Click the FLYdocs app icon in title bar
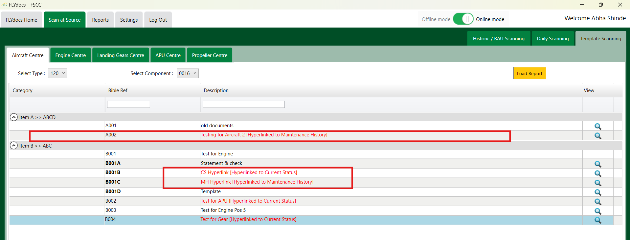630x240 pixels. pyautogui.click(x=5, y=5)
